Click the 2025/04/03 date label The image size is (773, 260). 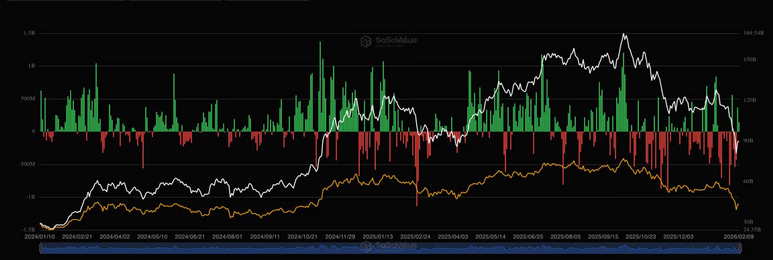coord(453,237)
